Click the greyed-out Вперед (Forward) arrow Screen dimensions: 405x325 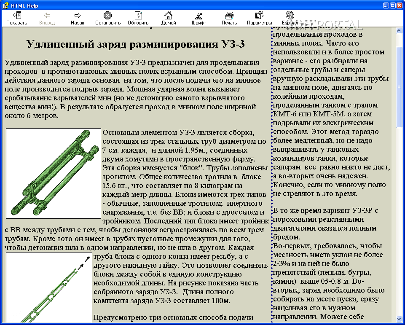47,18
